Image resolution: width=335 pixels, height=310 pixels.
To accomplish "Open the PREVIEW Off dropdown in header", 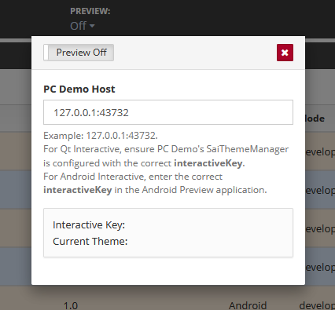I will tap(83, 26).
